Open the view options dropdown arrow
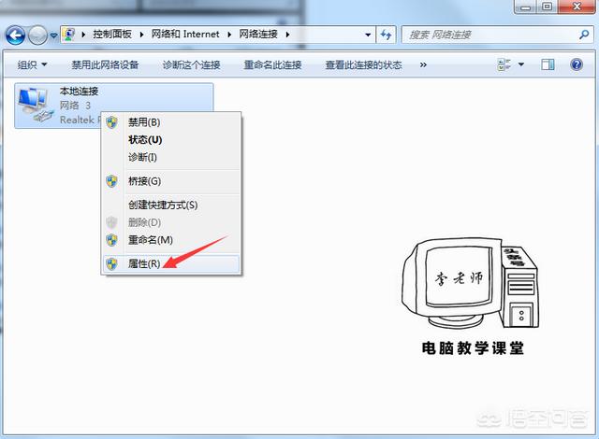The image size is (599, 439). pyautogui.click(x=521, y=64)
